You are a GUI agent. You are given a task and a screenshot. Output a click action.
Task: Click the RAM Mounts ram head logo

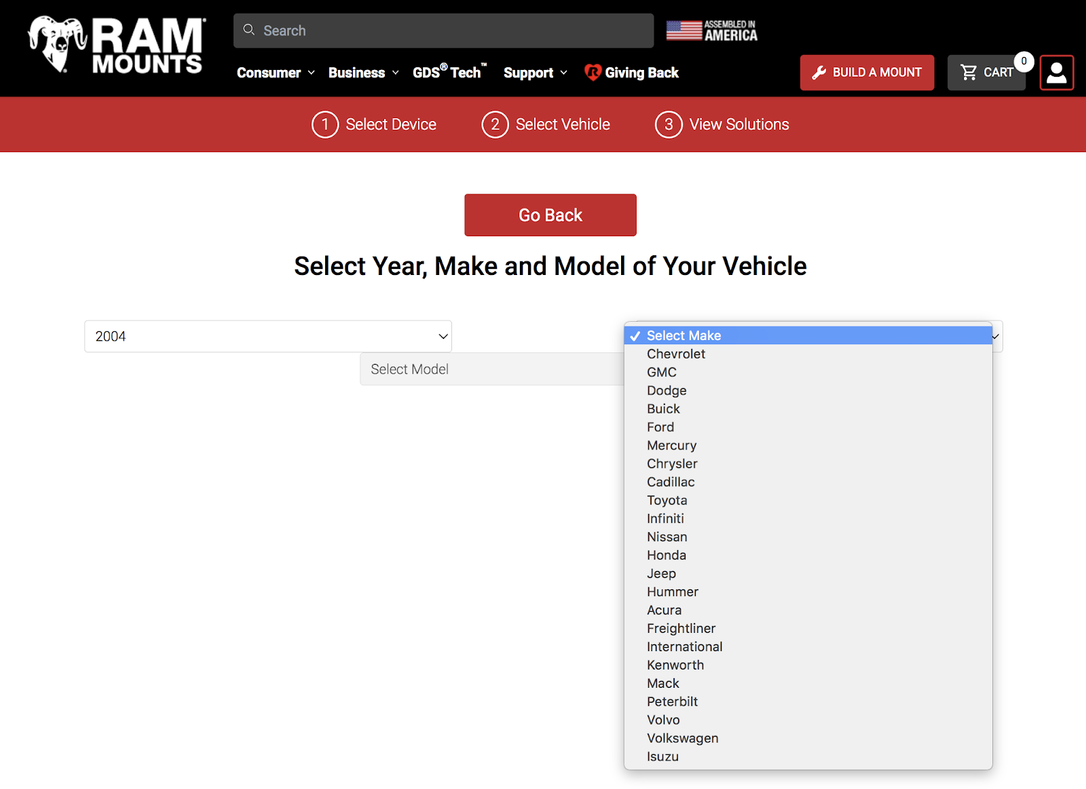tap(57, 44)
